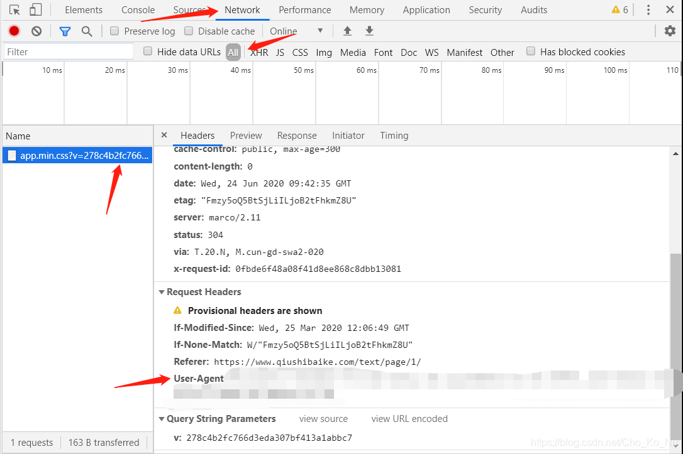
Task: Open the Memory tab
Action: (x=367, y=10)
